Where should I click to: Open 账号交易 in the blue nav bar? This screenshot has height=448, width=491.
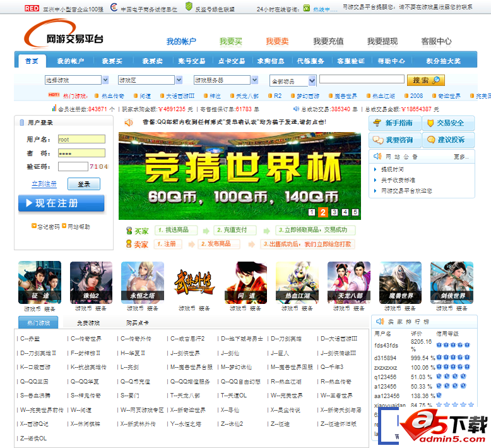pos(192,61)
